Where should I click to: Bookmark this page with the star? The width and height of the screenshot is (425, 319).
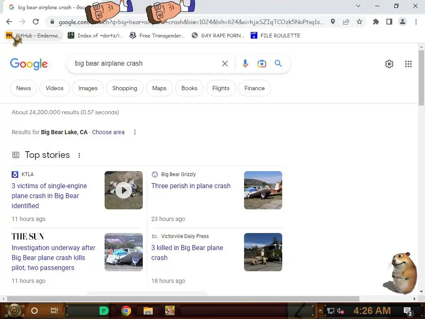coord(359,22)
